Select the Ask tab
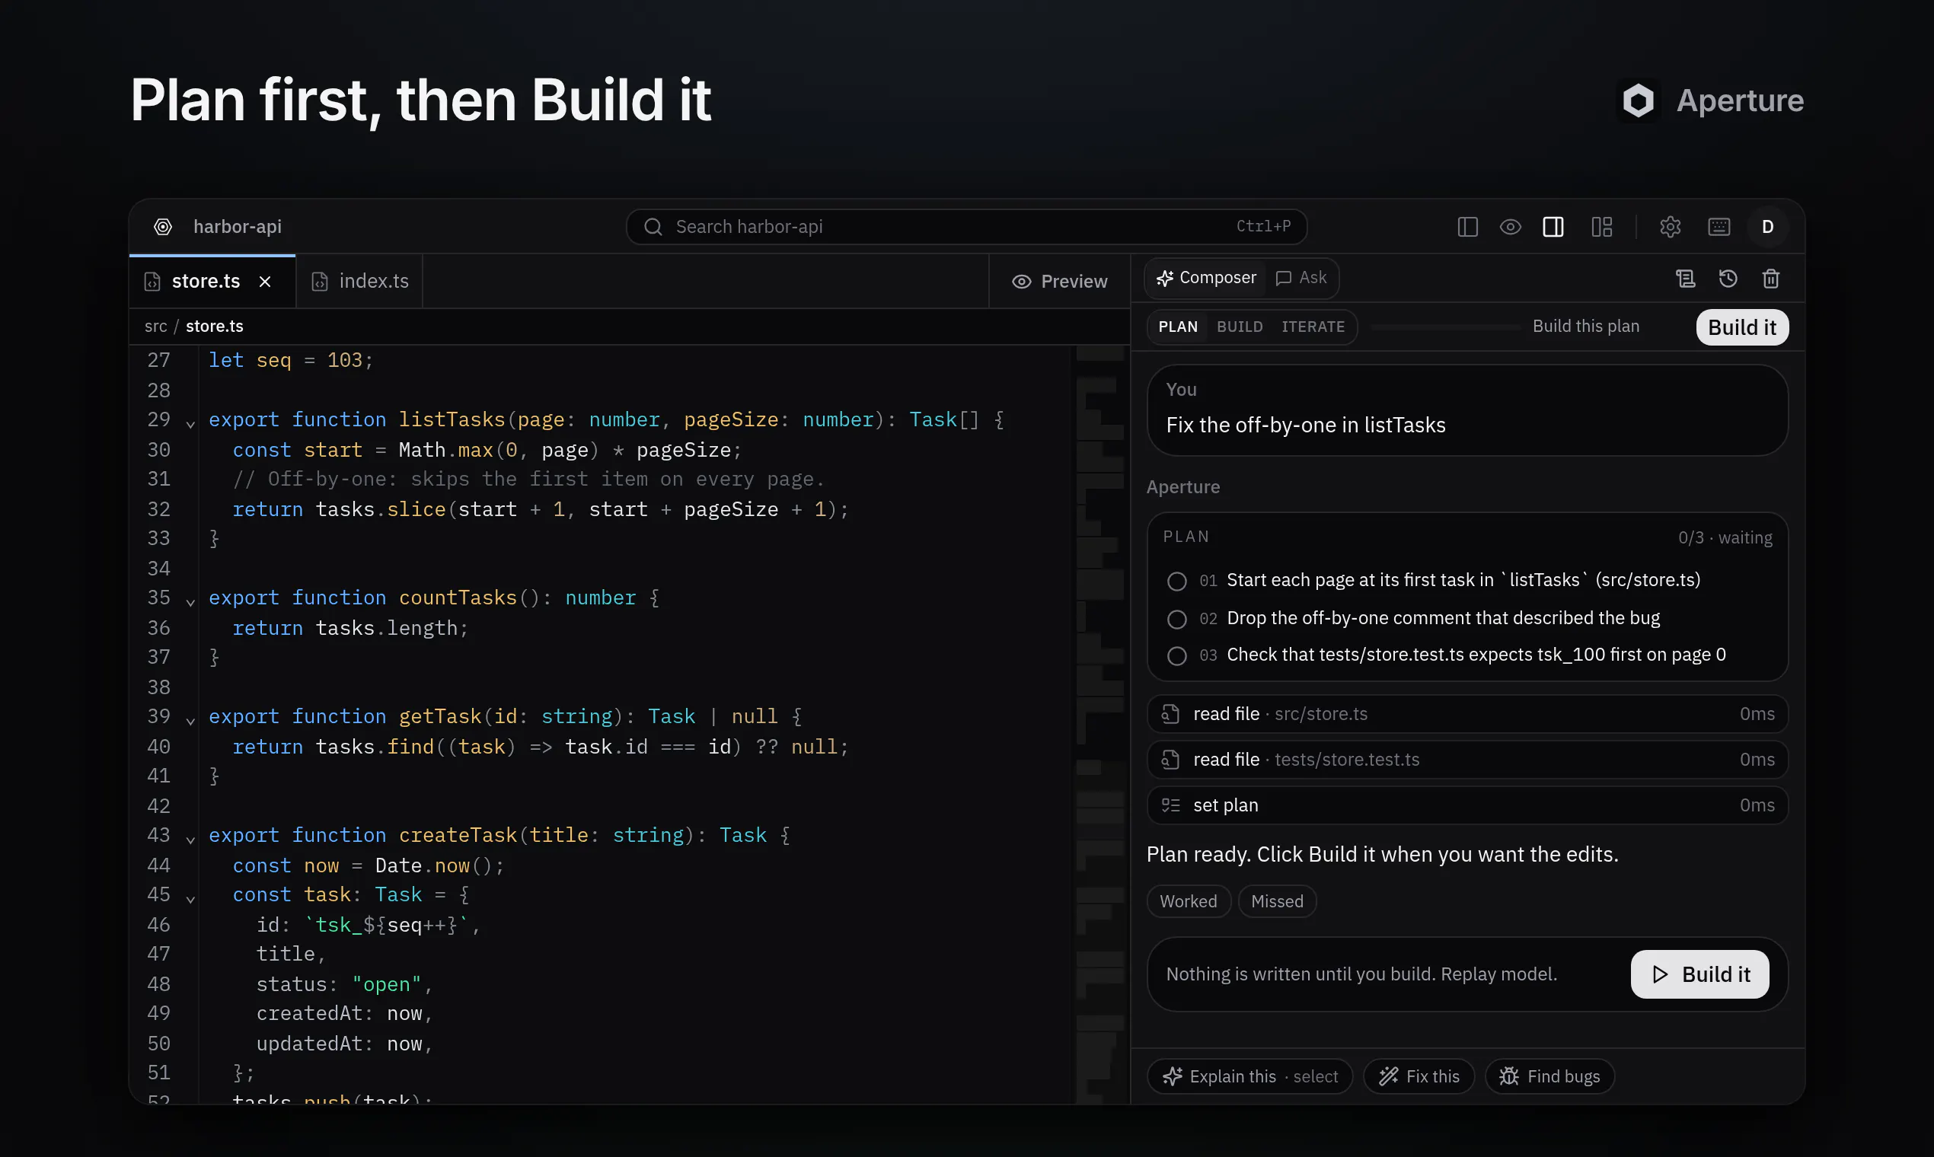 point(1301,278)
